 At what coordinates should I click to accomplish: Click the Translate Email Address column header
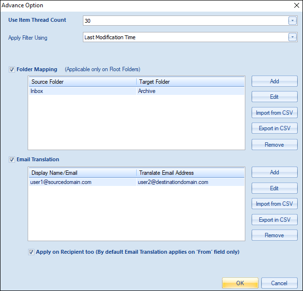pos(191,173)
